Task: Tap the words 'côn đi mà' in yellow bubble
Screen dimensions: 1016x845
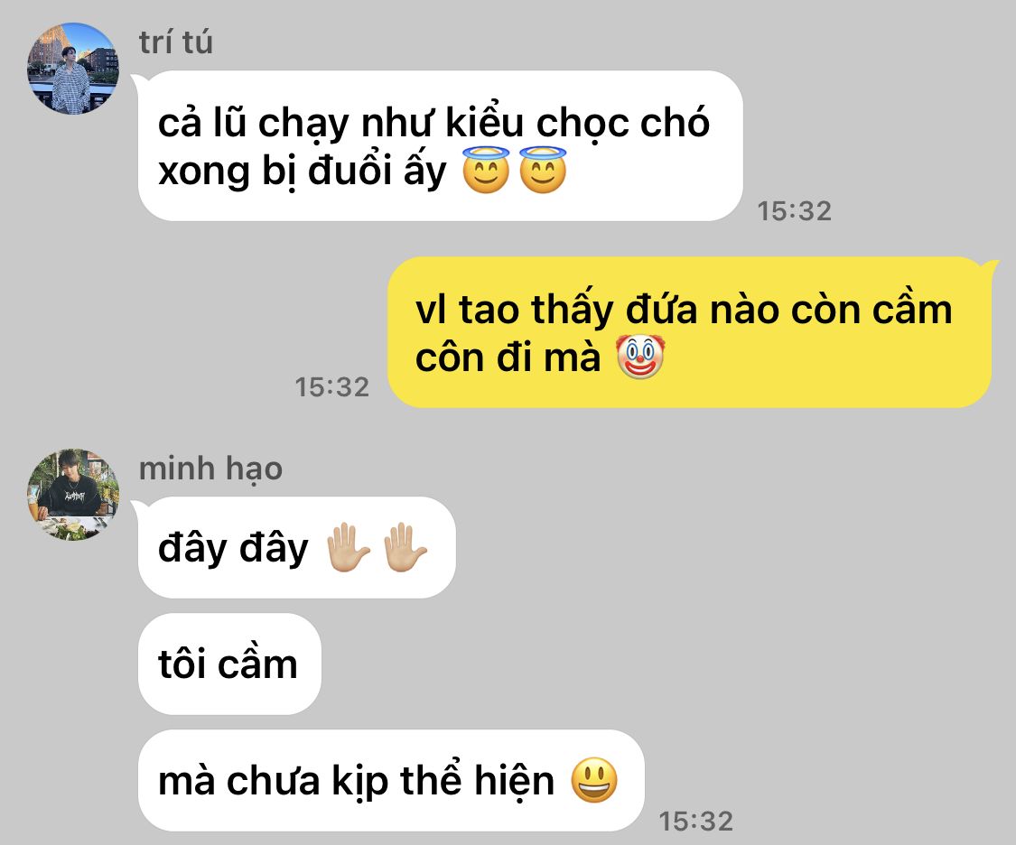Action: tap(508, 357)
